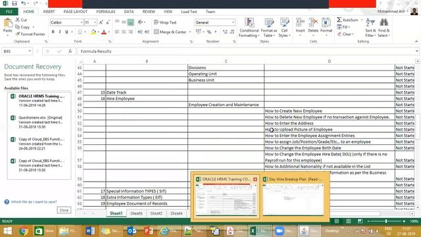The height and width of the screenshot is (237, 421).
Task: Open the font size dropdown showing 11
Action: tap(95, 22)
